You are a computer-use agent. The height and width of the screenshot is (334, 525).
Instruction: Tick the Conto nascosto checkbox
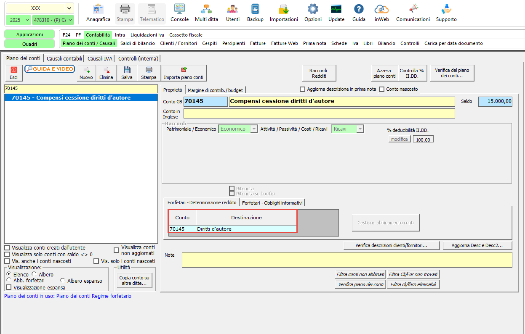click(382, 89)
